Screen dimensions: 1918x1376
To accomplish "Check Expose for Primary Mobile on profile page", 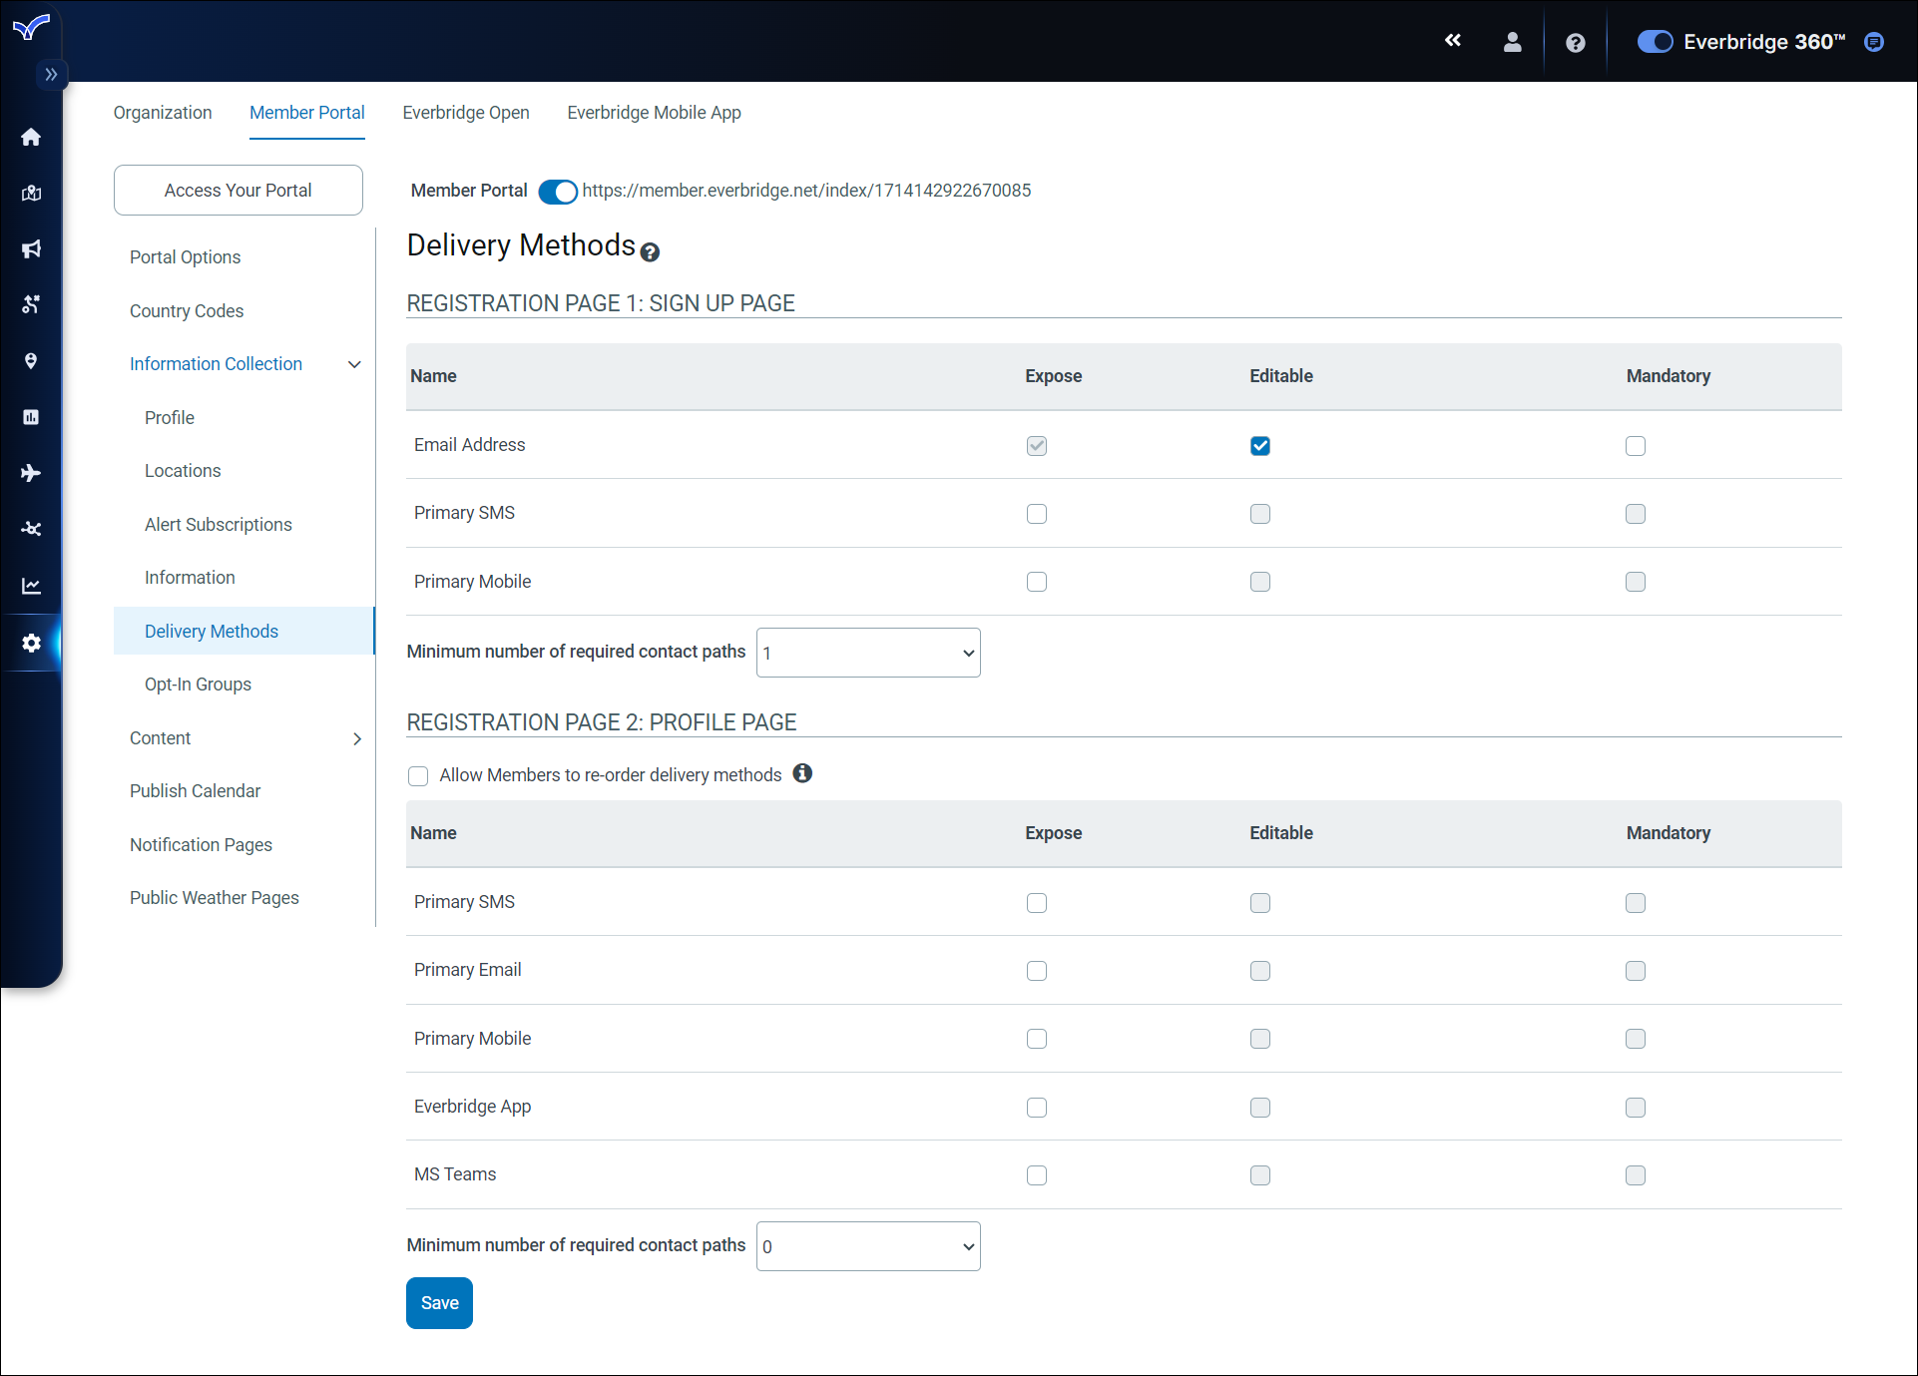I will 1037,1039.
